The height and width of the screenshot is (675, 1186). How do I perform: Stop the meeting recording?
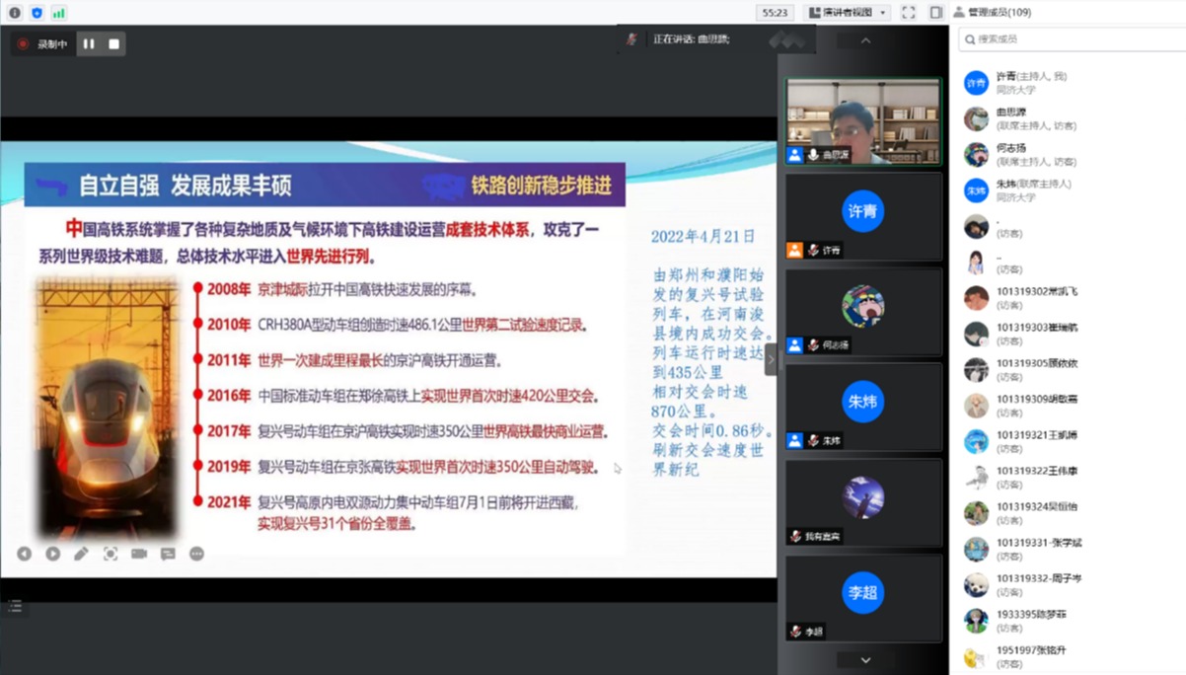coord(113,44)
